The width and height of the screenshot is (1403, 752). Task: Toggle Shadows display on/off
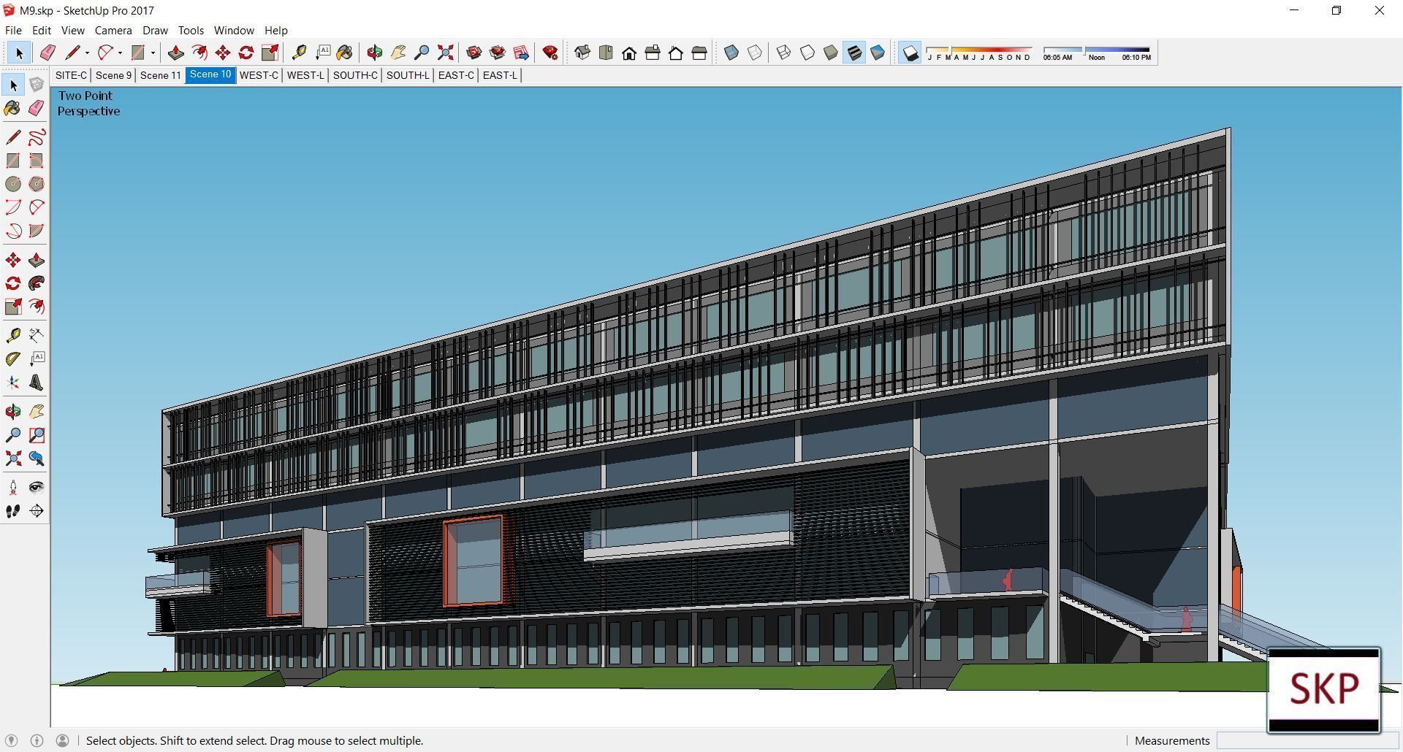[x=910, y=53]
